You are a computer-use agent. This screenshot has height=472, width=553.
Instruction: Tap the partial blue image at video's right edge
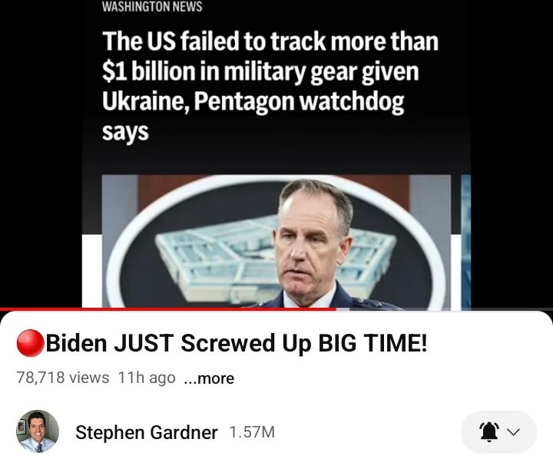point(466,243)
